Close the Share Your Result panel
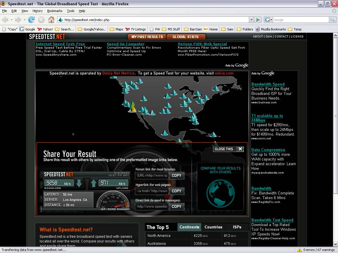The image size is (338, 253). point(228,149)
